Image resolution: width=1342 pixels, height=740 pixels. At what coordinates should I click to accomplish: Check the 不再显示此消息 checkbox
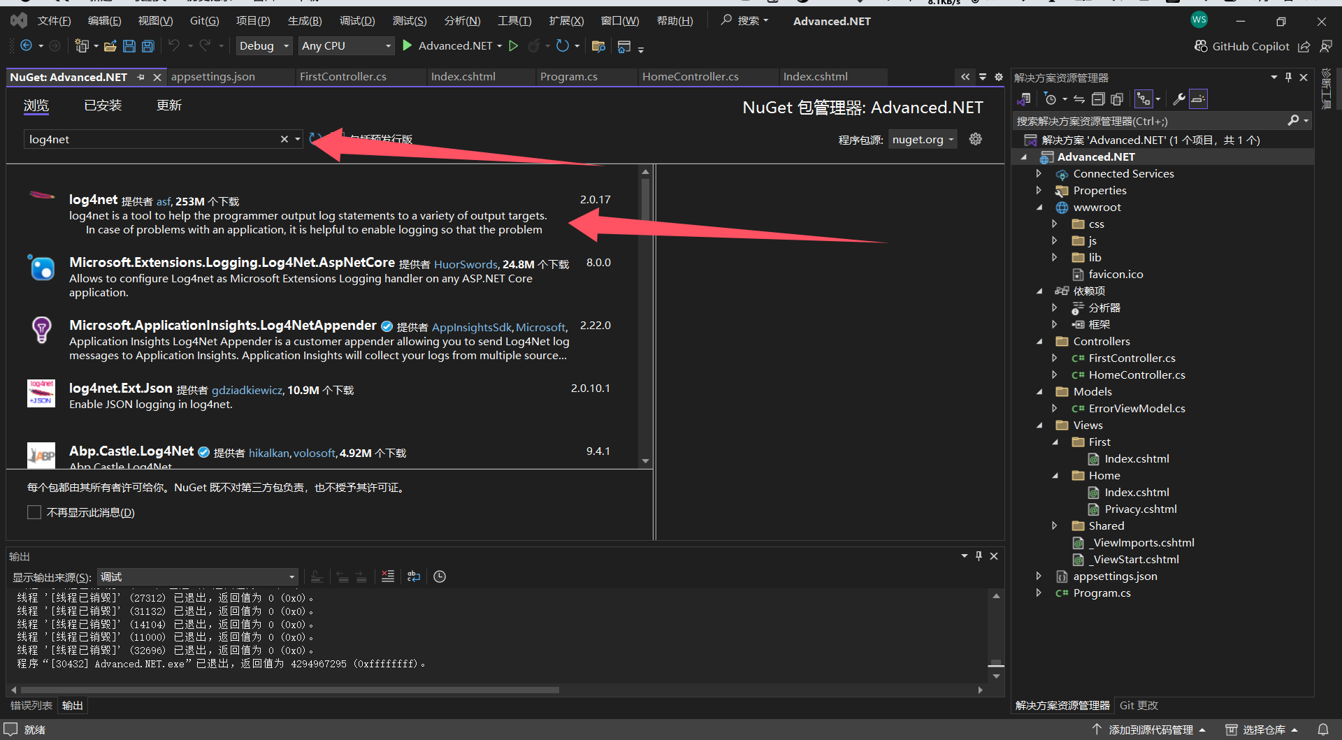(34, 512)
